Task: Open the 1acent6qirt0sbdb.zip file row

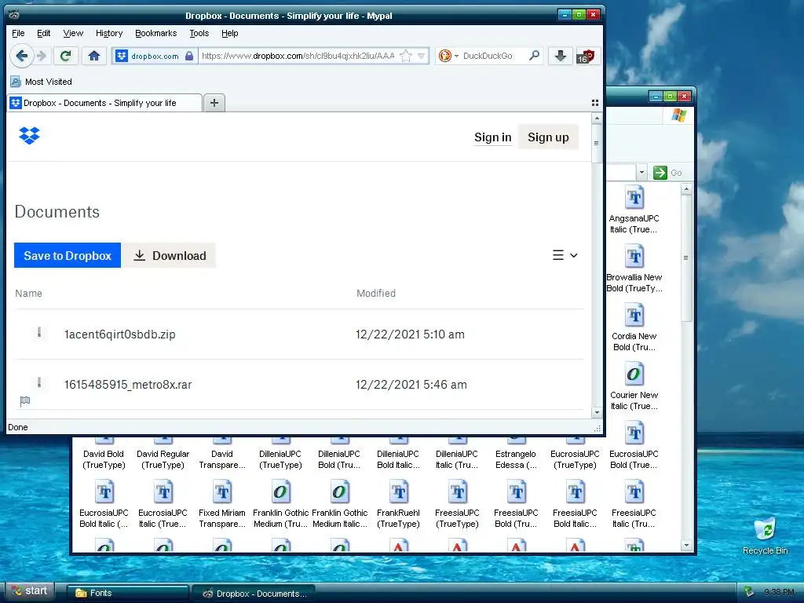Action: coord(299,334)
